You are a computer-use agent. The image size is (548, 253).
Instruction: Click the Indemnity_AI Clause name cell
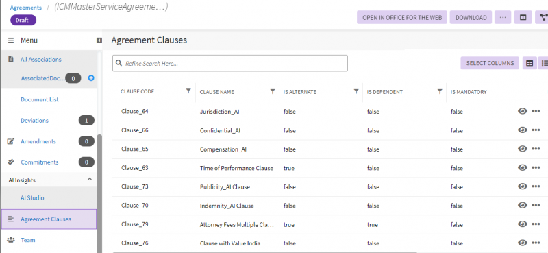click(x=227, y=206)
